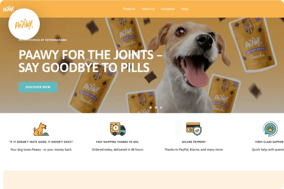Click the round white Paawy logo badge

(x=24, y=24)
